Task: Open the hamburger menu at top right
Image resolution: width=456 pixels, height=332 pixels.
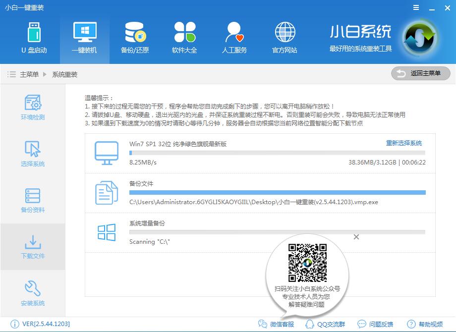Action: tap(415, 7)
